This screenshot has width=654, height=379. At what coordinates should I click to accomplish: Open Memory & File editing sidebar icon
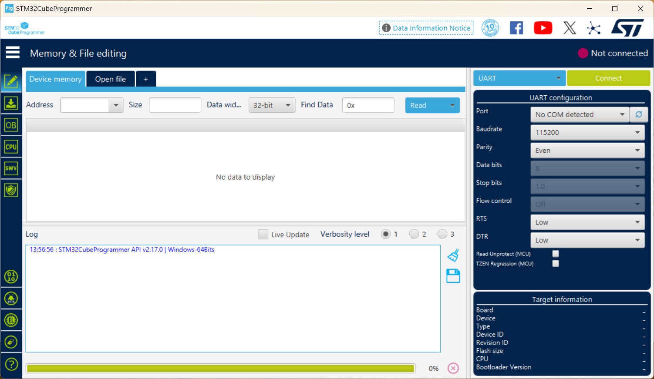[x=11, y=81]
